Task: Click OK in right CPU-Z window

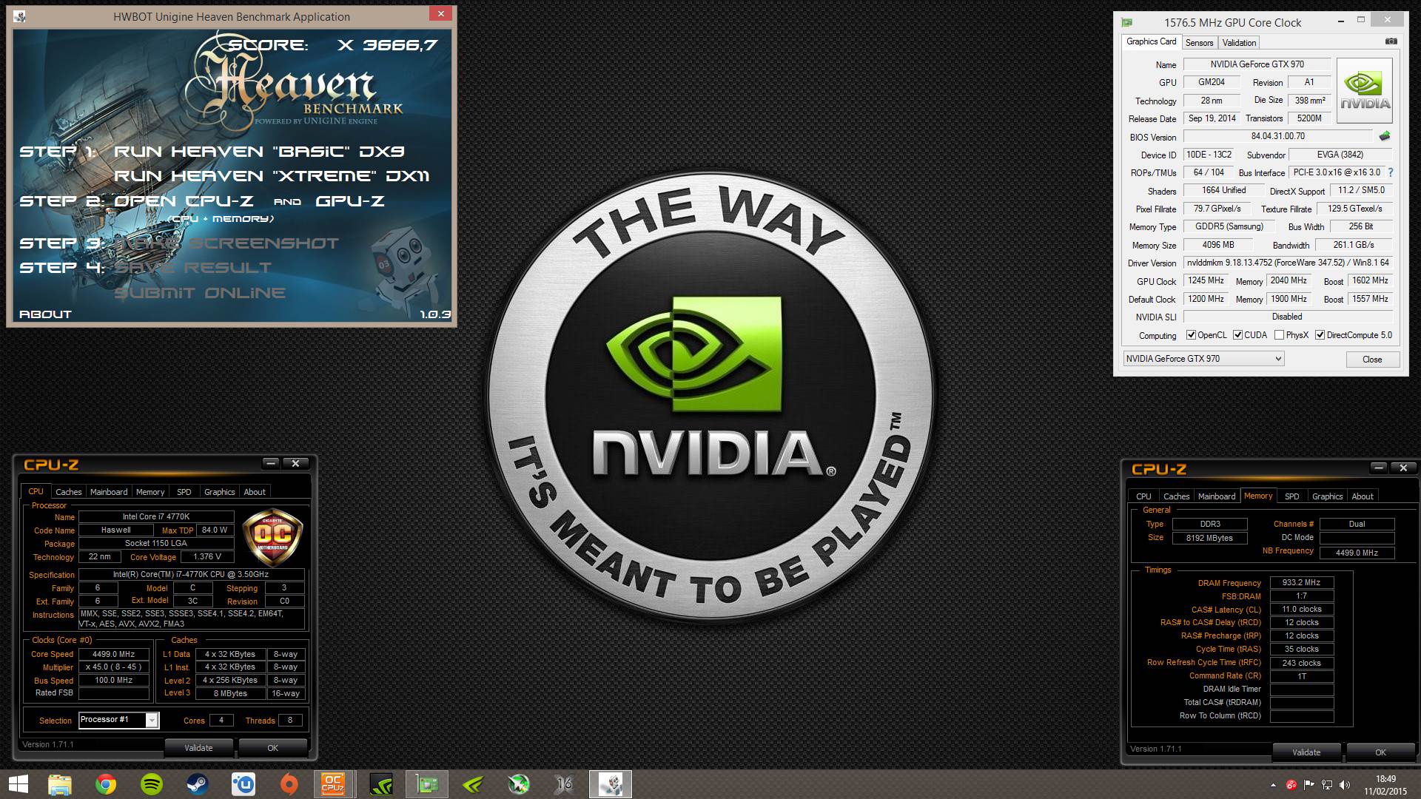Action: [1380, 752]
